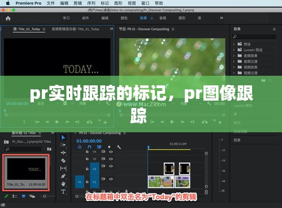Expand the 视频效果 folder
This screenshot has height=208, width=282.
coord(234,67)
